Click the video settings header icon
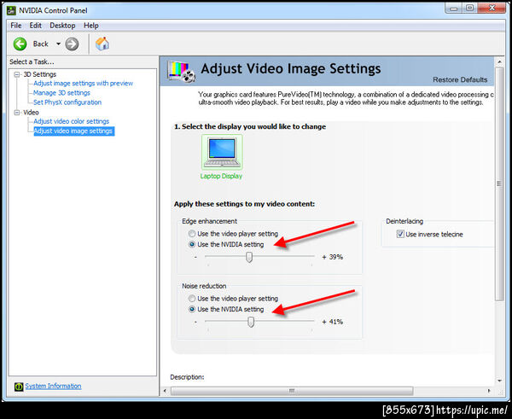Image resolution: width=512 pixels, height=419 pixels. click(x=181, y=71)
